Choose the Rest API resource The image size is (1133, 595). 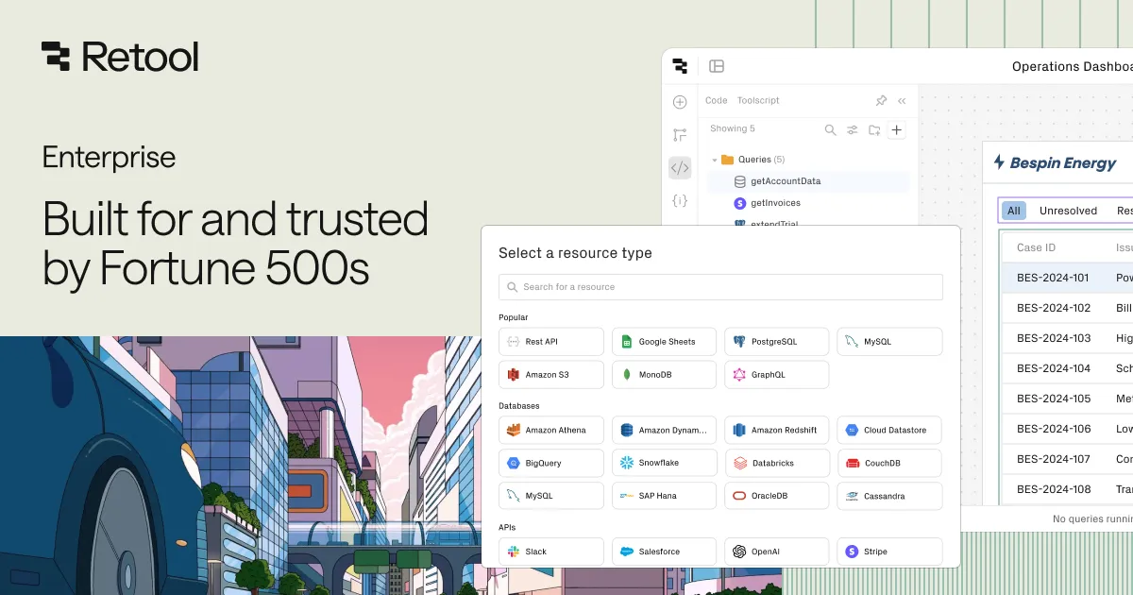pos(551,342)
